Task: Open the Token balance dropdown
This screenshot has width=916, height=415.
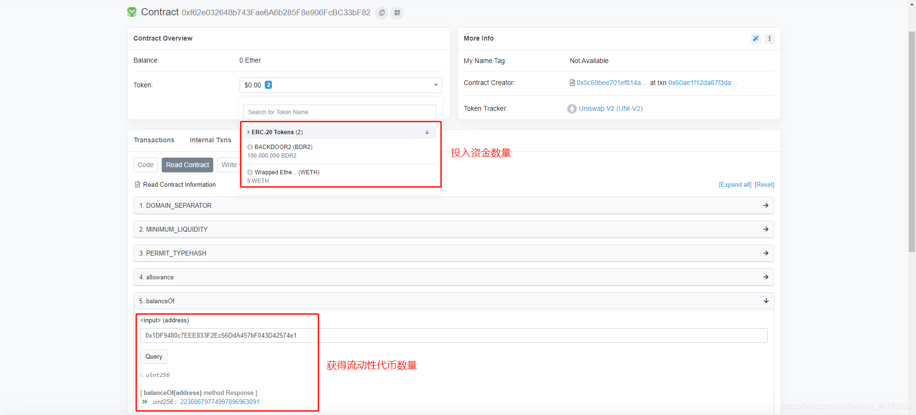Action: [x=341, y=85]
